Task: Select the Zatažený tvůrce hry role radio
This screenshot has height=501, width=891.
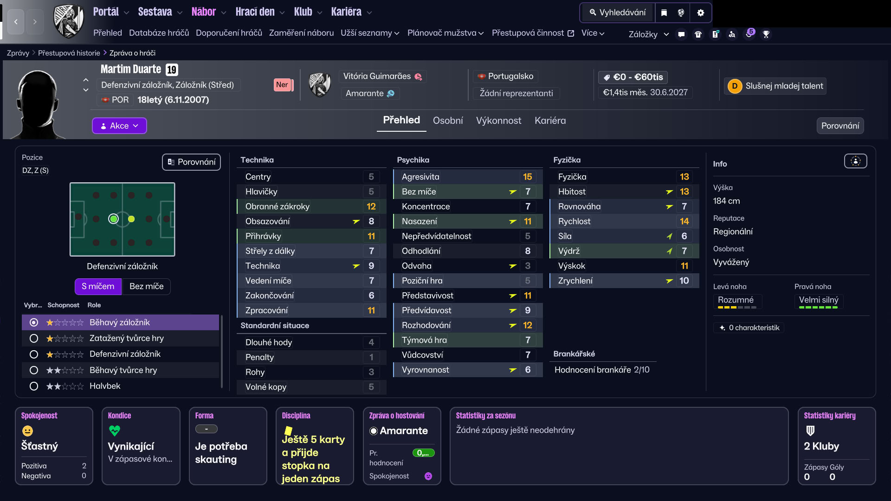Action: coord(34,339)
